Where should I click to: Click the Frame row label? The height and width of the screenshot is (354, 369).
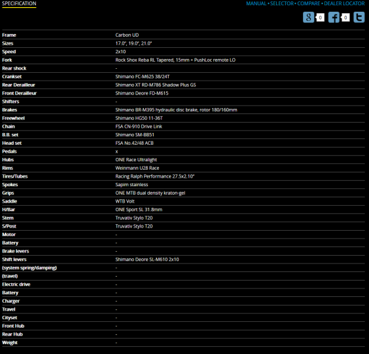click(x=9, y=35)
